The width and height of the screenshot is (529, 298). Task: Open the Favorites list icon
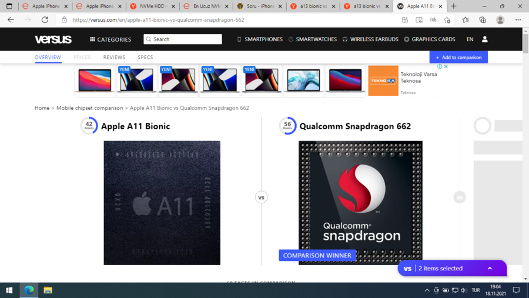point(466,20)
